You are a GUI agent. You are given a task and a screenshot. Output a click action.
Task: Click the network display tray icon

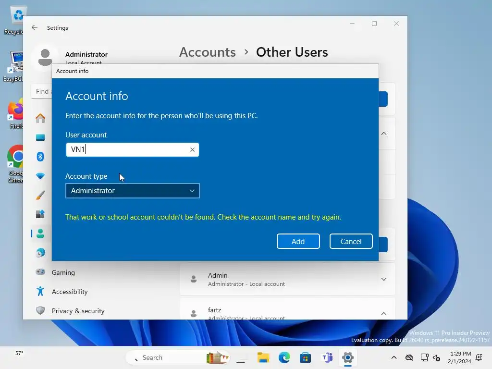(x=425, y=357)
